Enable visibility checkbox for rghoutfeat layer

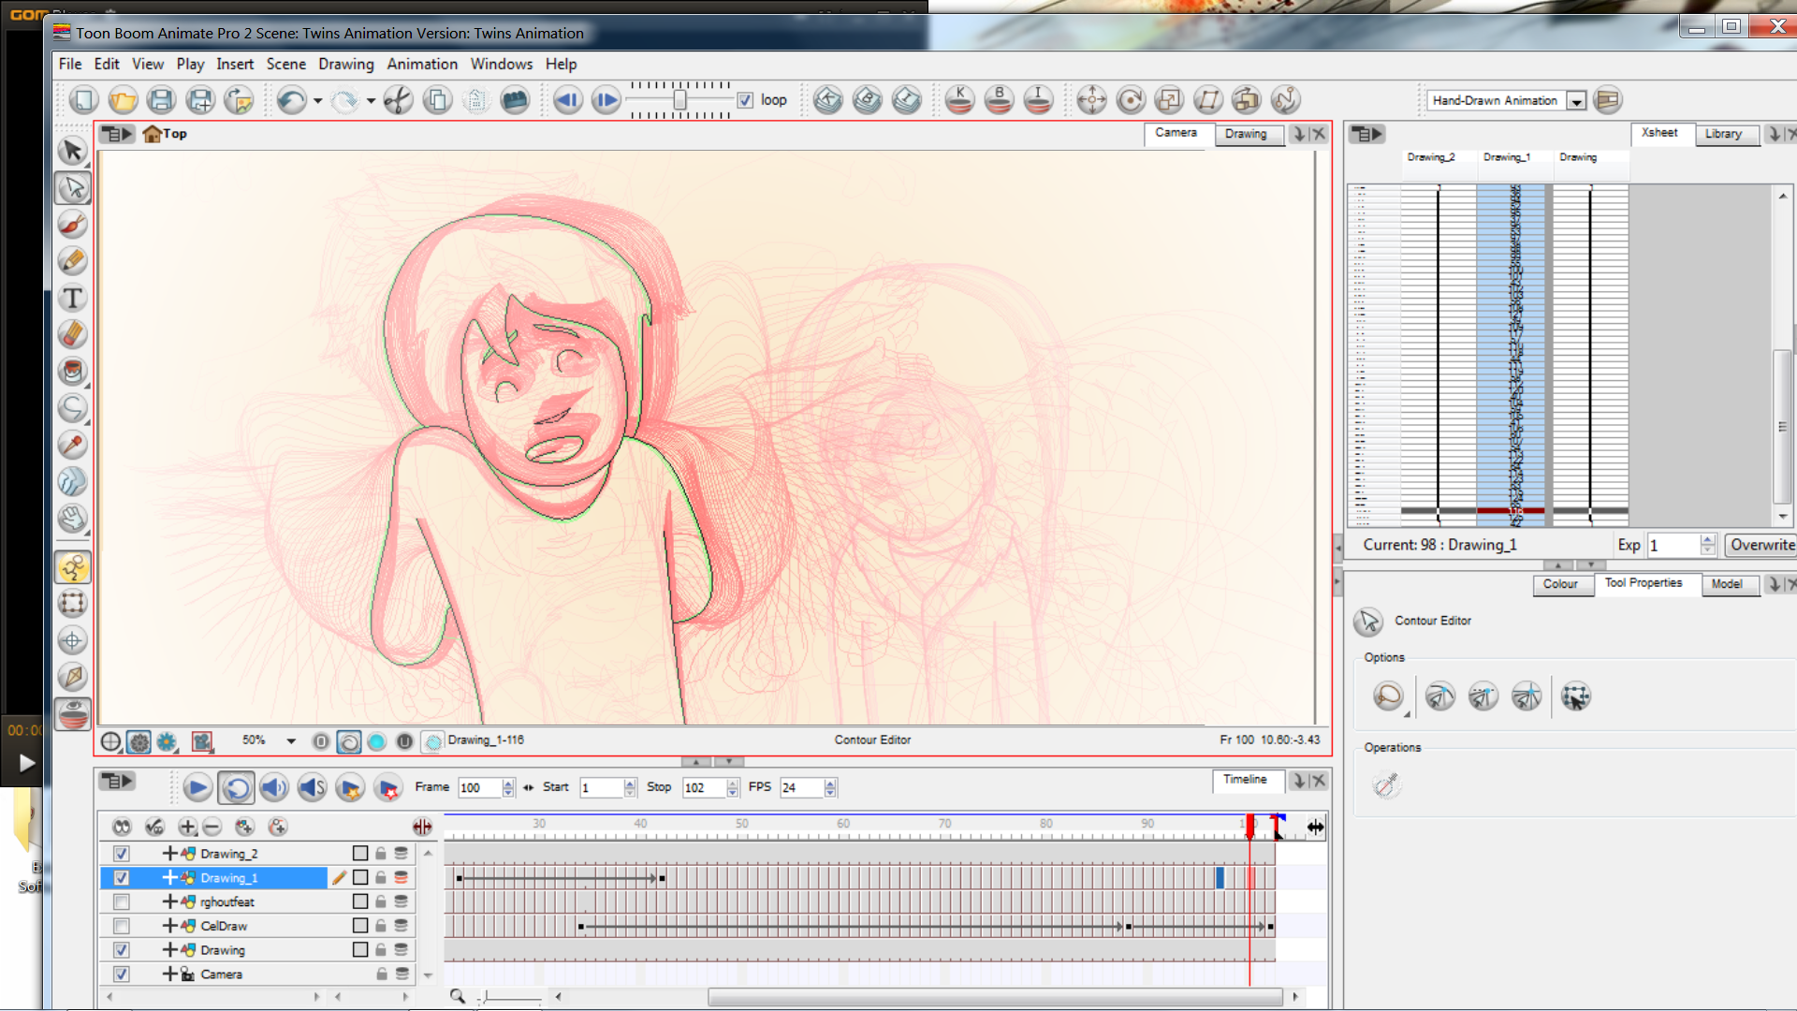pos(122,902)
